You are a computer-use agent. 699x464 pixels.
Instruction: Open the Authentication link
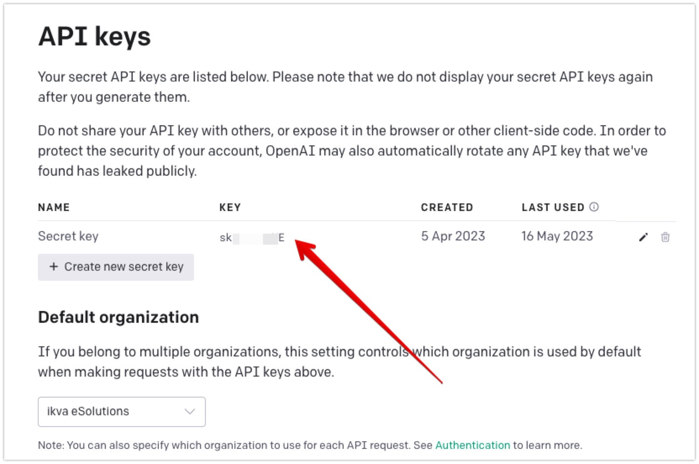click(472, 445)
